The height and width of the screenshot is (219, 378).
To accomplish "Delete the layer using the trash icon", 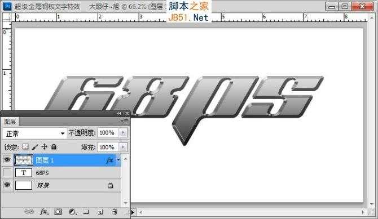I will point(115,212).
